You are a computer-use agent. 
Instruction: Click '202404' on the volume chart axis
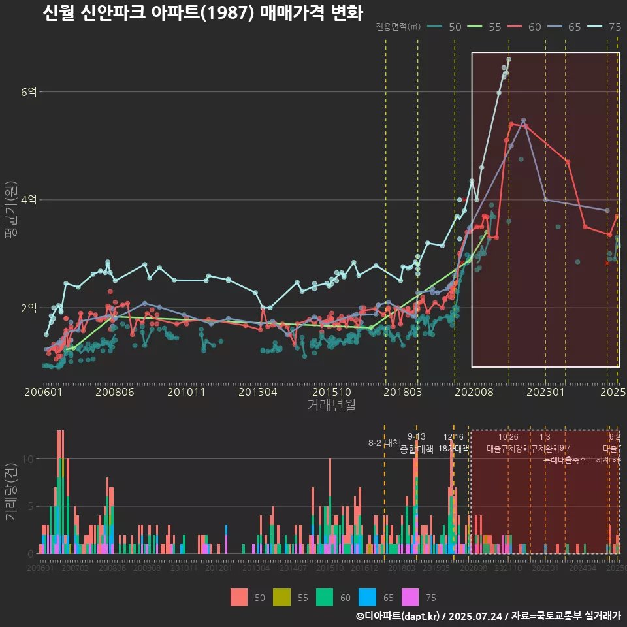click(x=583, y=568)
